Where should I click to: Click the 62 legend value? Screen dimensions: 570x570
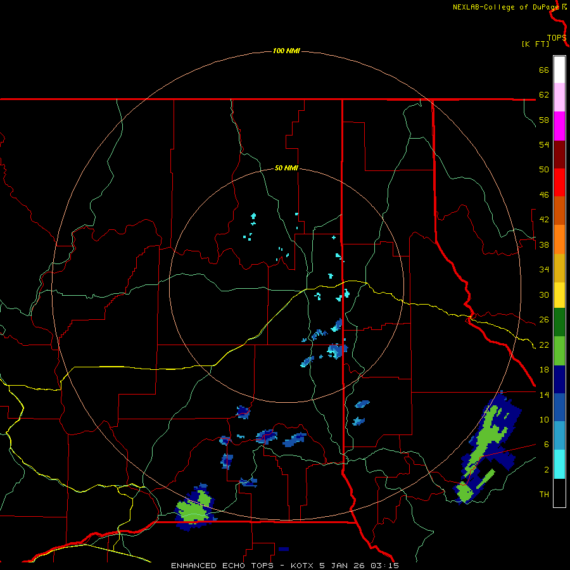(544, 95)
